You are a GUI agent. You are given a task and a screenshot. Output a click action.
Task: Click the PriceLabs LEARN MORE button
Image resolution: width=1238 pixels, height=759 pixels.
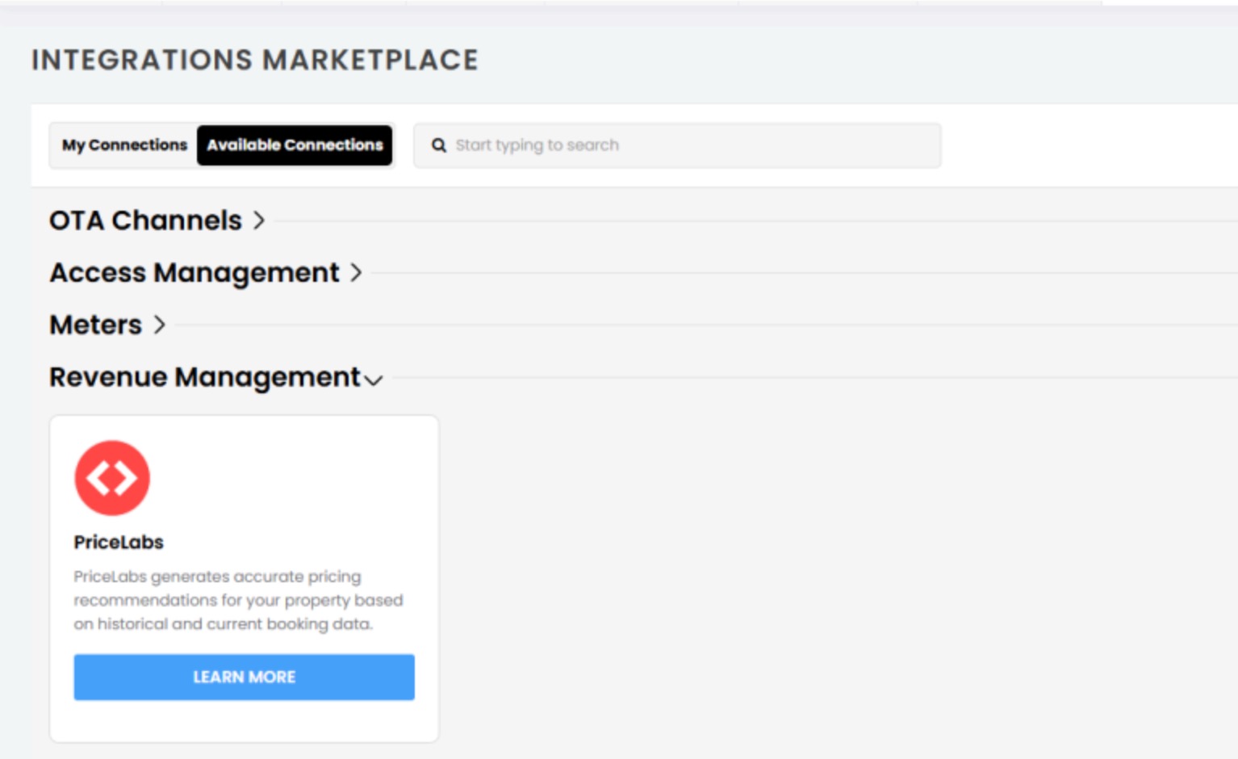(245, 677)
